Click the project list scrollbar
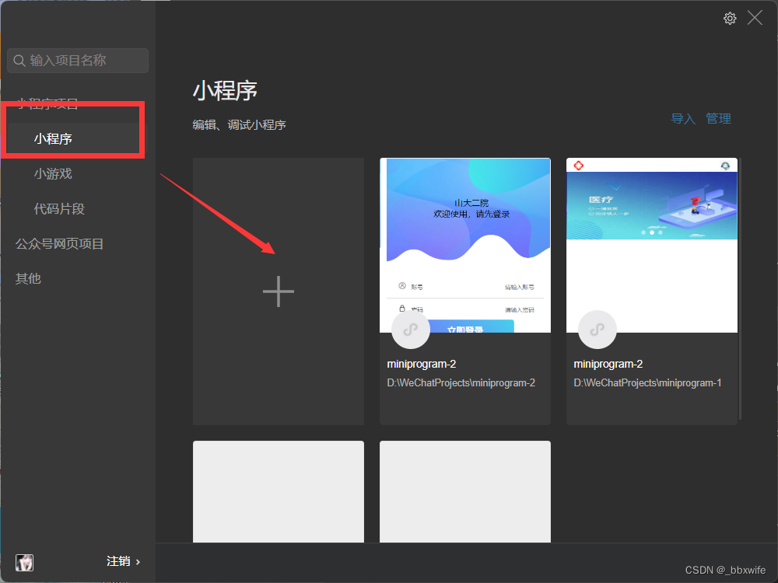 740,289
